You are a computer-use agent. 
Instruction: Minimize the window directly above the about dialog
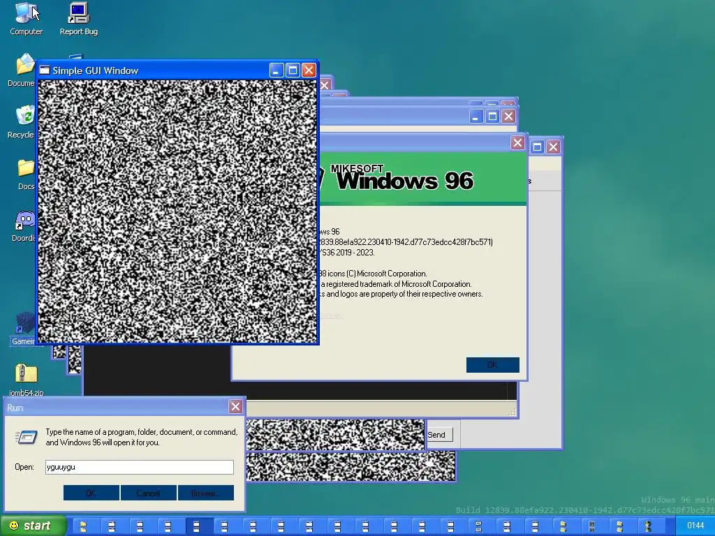pyautogui.click(x=476, y=117)
